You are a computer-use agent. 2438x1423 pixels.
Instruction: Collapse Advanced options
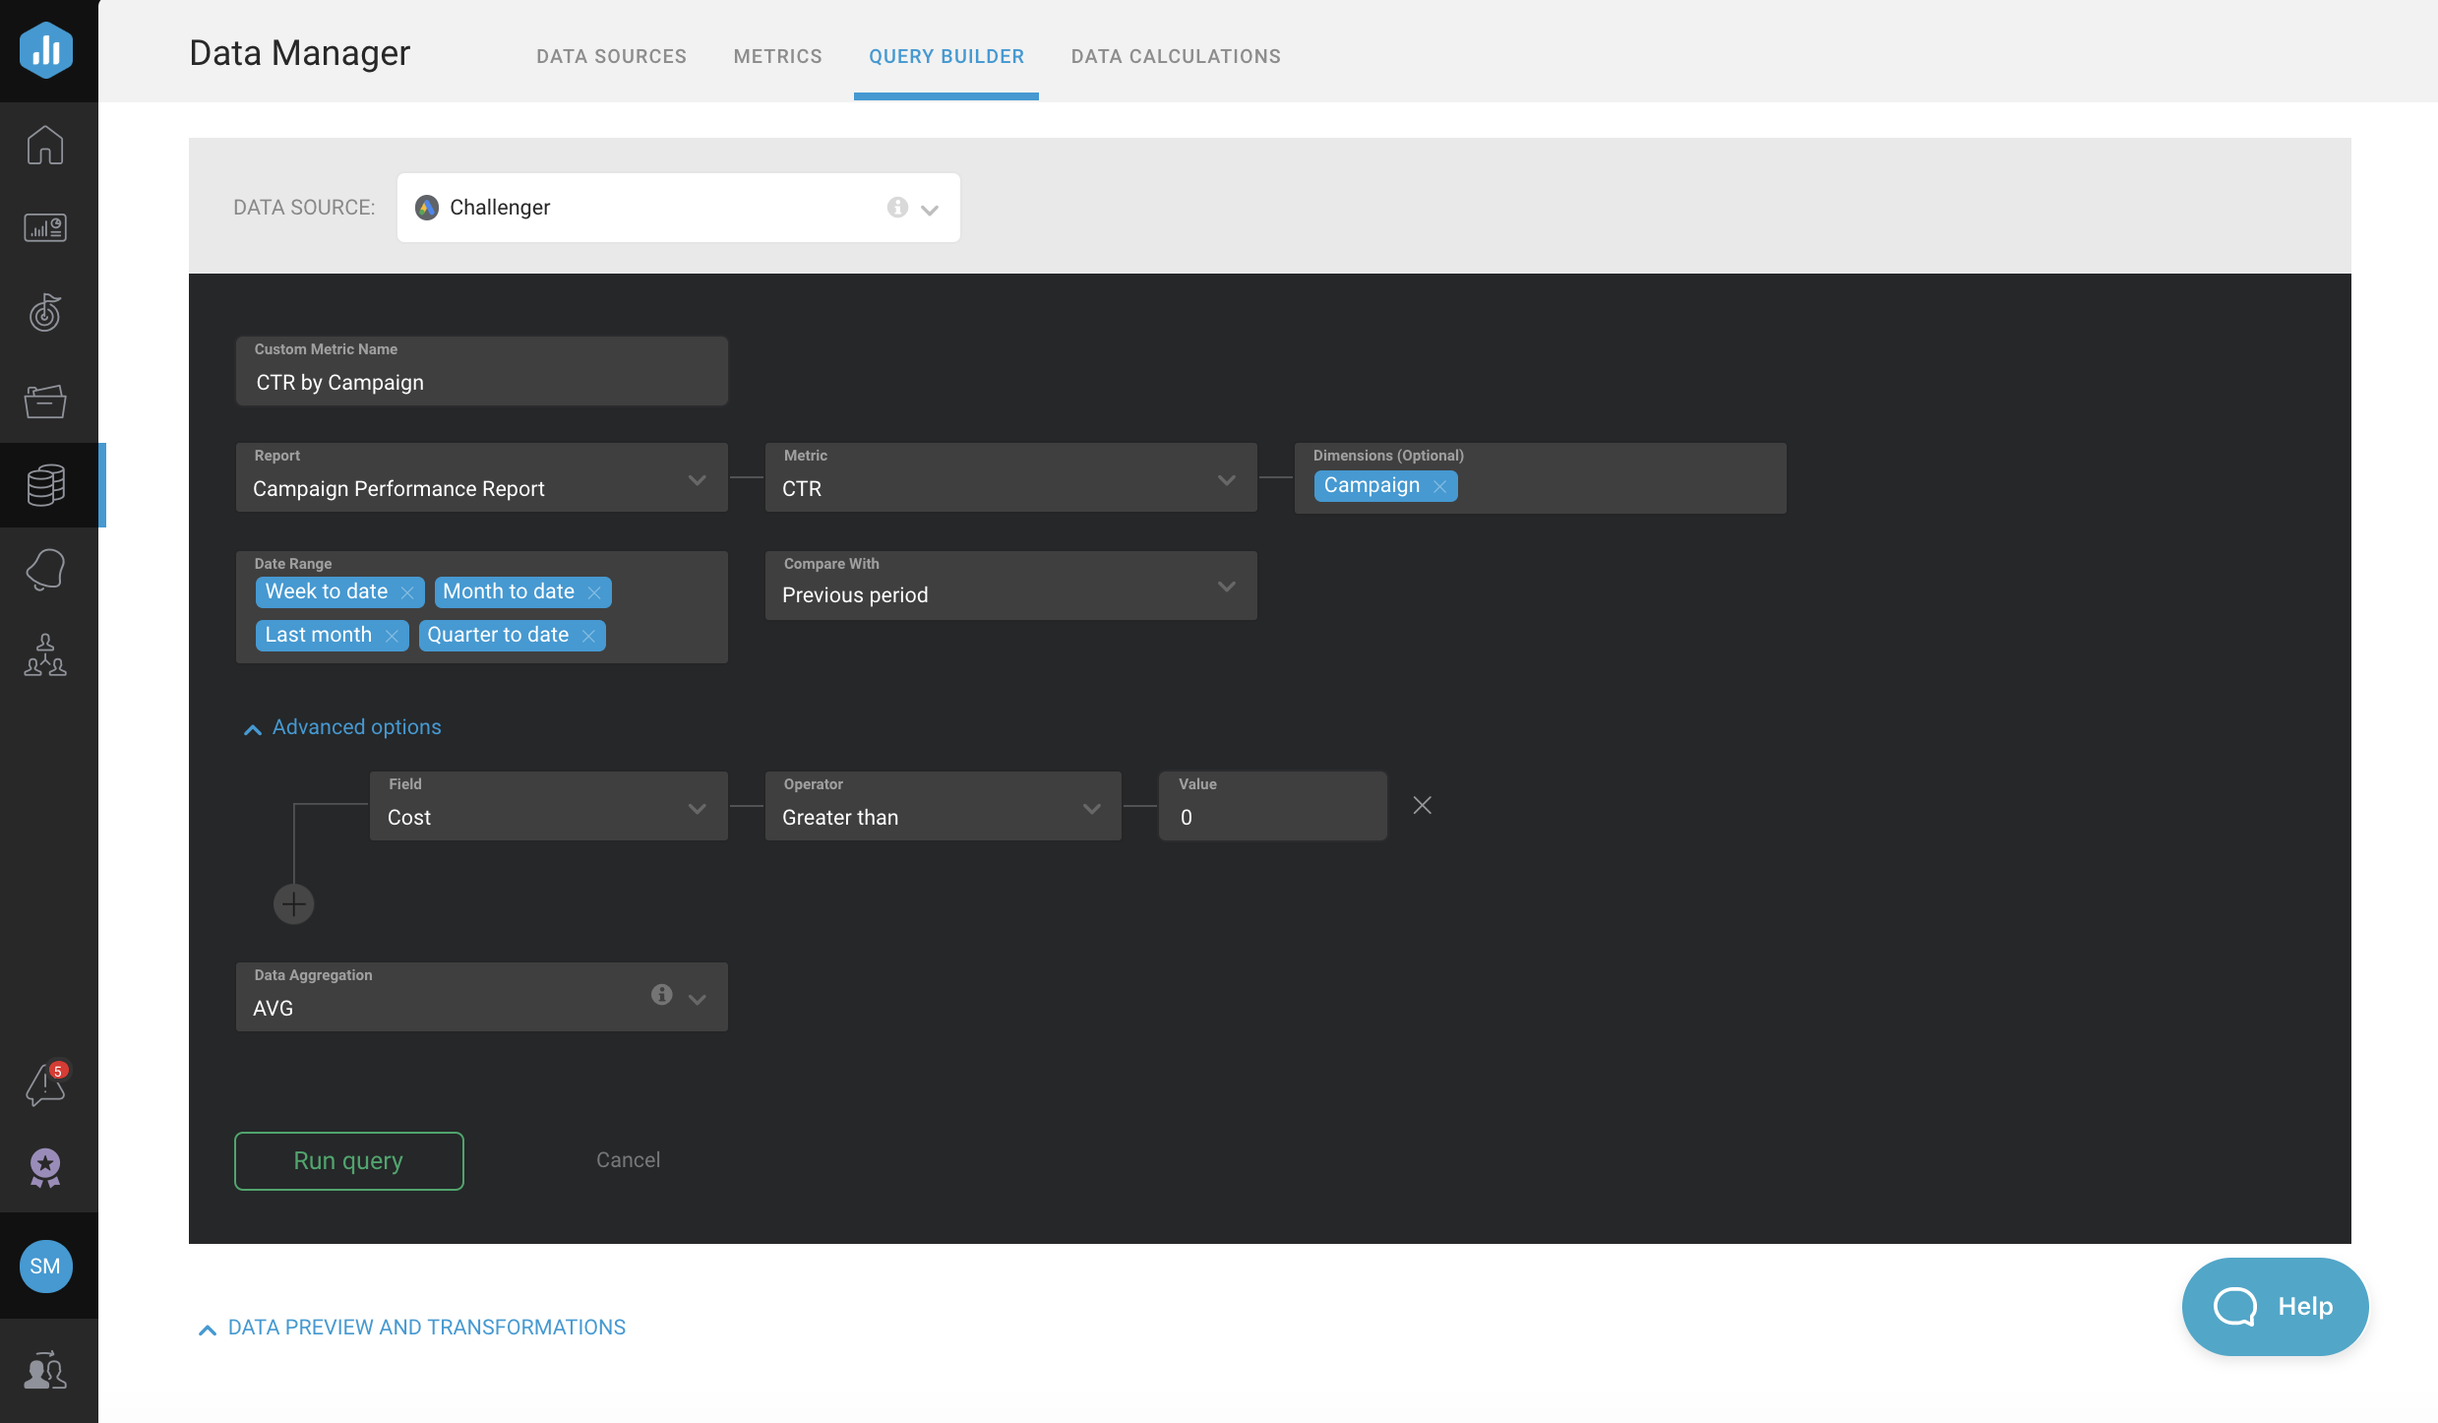[342, 727]
